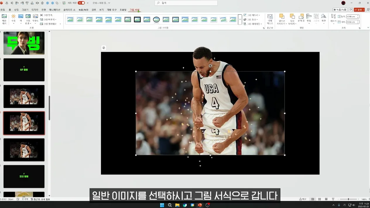
Task: Toggle the 자동 저장 (AutoSave) switch
Action: (81, 3)
